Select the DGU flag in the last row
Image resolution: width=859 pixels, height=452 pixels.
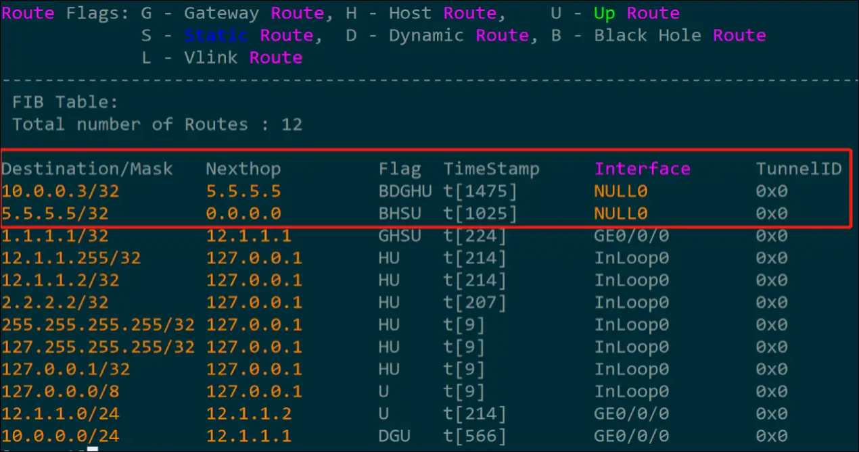tap(394, 436)
